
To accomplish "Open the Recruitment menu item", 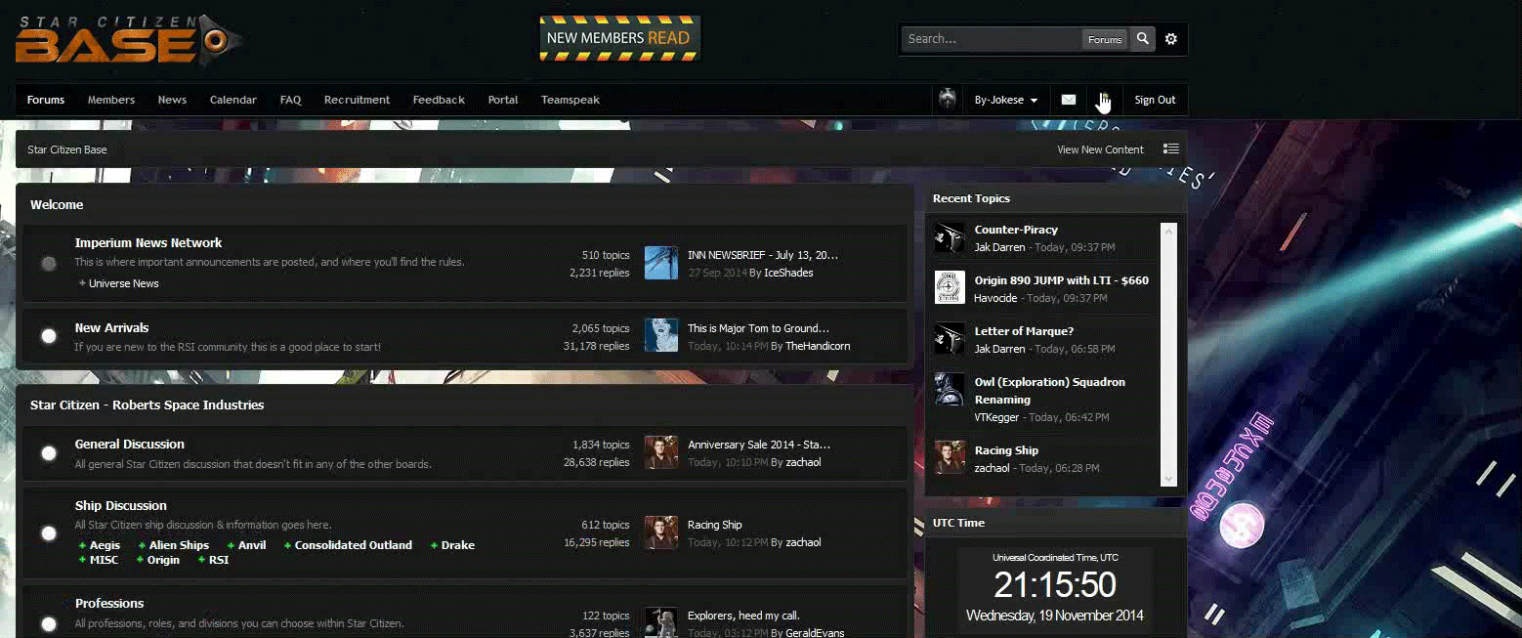I will (357, 100).
